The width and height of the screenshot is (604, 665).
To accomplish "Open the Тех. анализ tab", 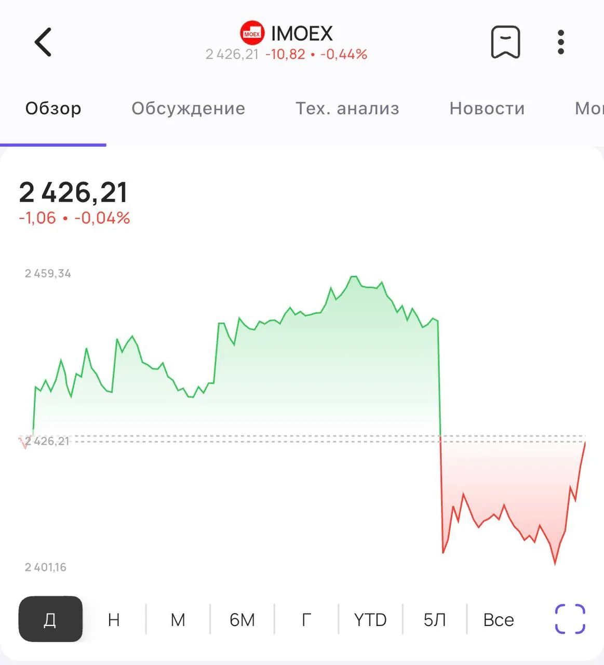I will (x=347, y=109).
